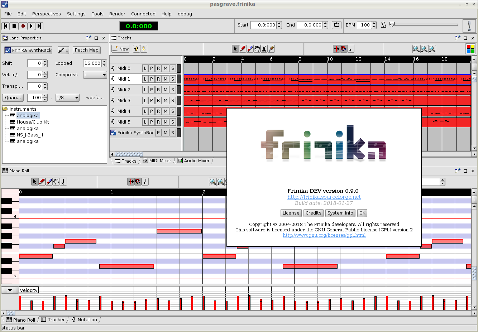Click the move lane up arrow button

point(136,49)
